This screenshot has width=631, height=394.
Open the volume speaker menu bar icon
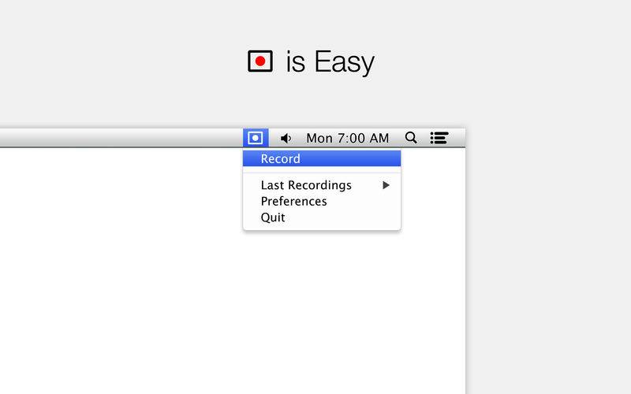click(286, 139)
